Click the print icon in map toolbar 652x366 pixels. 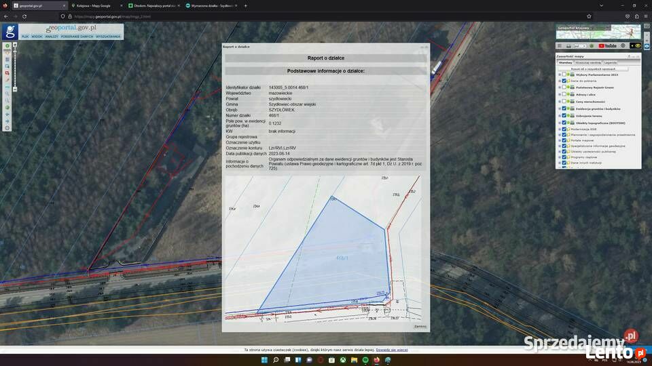tap(568, 45)
